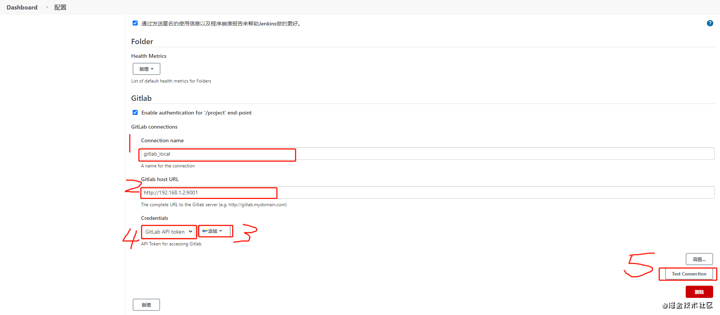The width and height of the screenshot is (720, 315).
Task: Toggle Enable authentication for '/project' end-point
Action: point(135,112)
